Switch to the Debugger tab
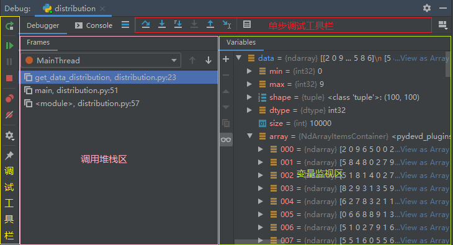Screen dimensions: 453x245 tap(43, 25)
